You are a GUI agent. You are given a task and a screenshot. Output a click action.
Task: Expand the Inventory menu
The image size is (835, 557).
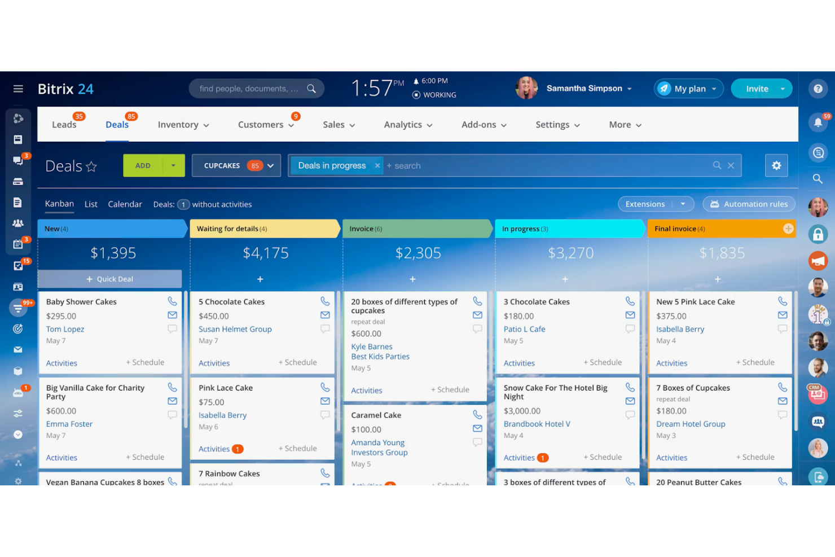point(183,125)
